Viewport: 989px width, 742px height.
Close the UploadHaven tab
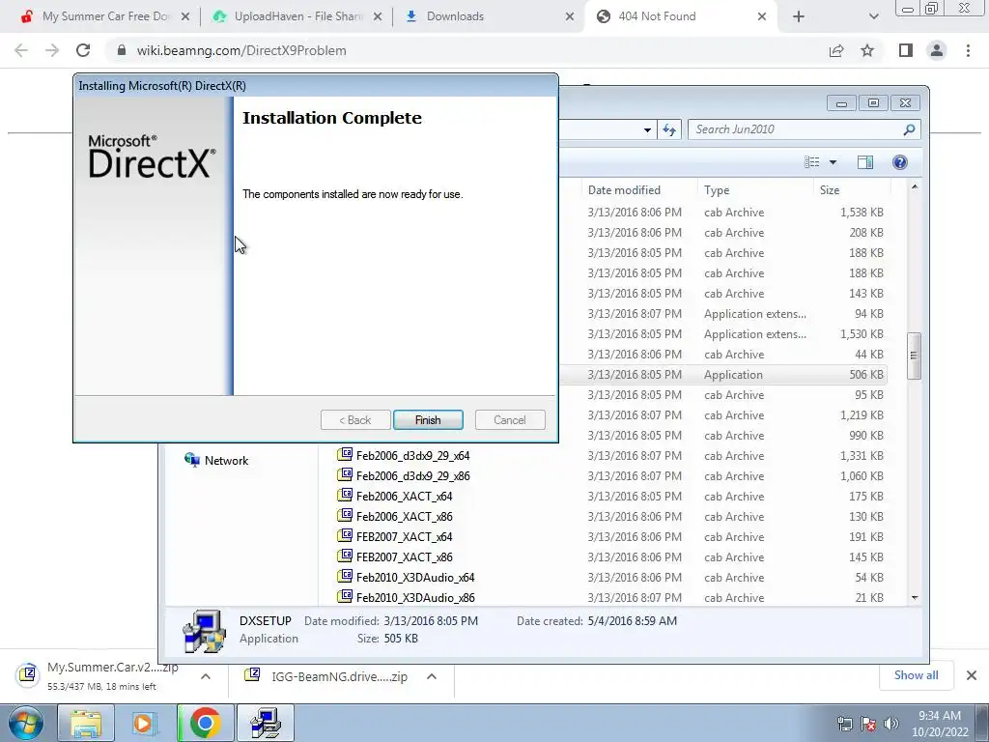click(378, 16)
